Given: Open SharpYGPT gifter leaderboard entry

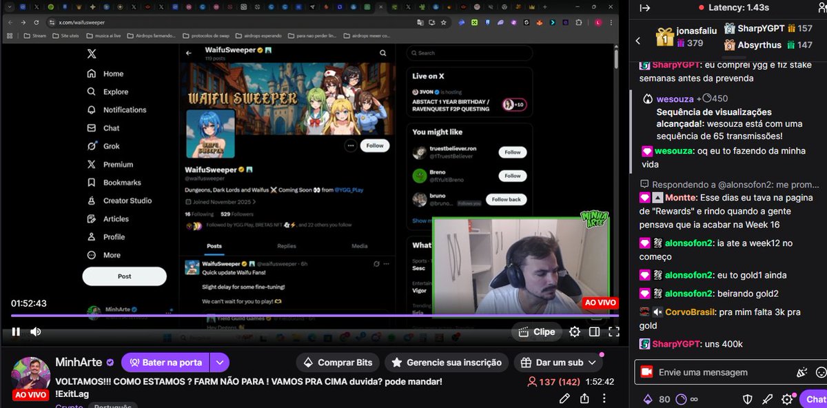Looking at the screenshot, I should pos(768,29).
